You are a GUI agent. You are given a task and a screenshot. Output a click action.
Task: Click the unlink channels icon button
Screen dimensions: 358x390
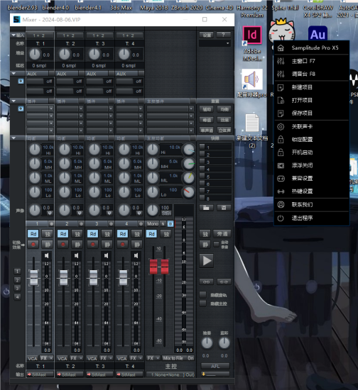[224, 282]
